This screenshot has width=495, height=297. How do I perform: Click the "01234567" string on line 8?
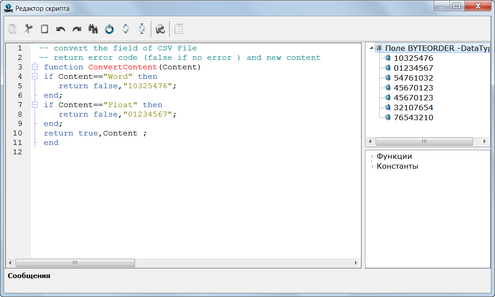pos(148,114)
